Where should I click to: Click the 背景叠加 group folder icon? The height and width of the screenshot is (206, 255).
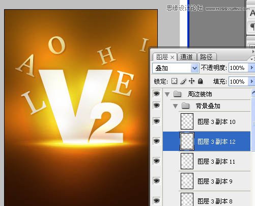(185, 106)
